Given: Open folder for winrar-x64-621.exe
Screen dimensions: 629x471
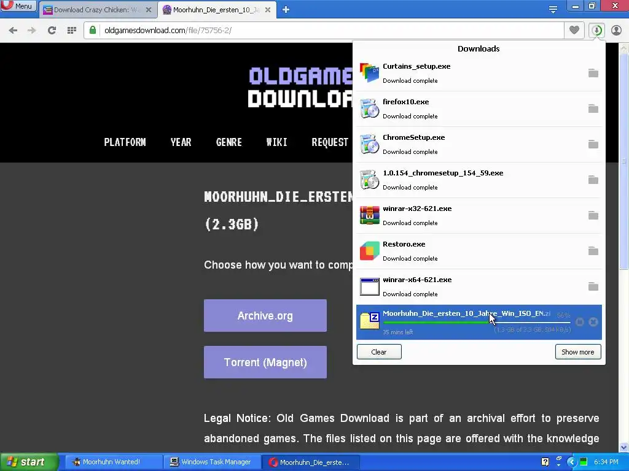Looking at the screenshot, I should (593, 287).
